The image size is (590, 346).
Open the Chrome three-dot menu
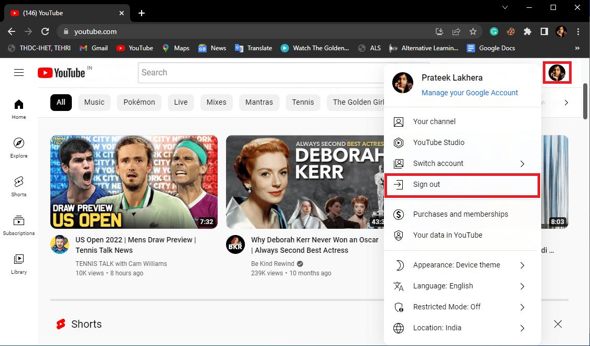tap(578, 31)
